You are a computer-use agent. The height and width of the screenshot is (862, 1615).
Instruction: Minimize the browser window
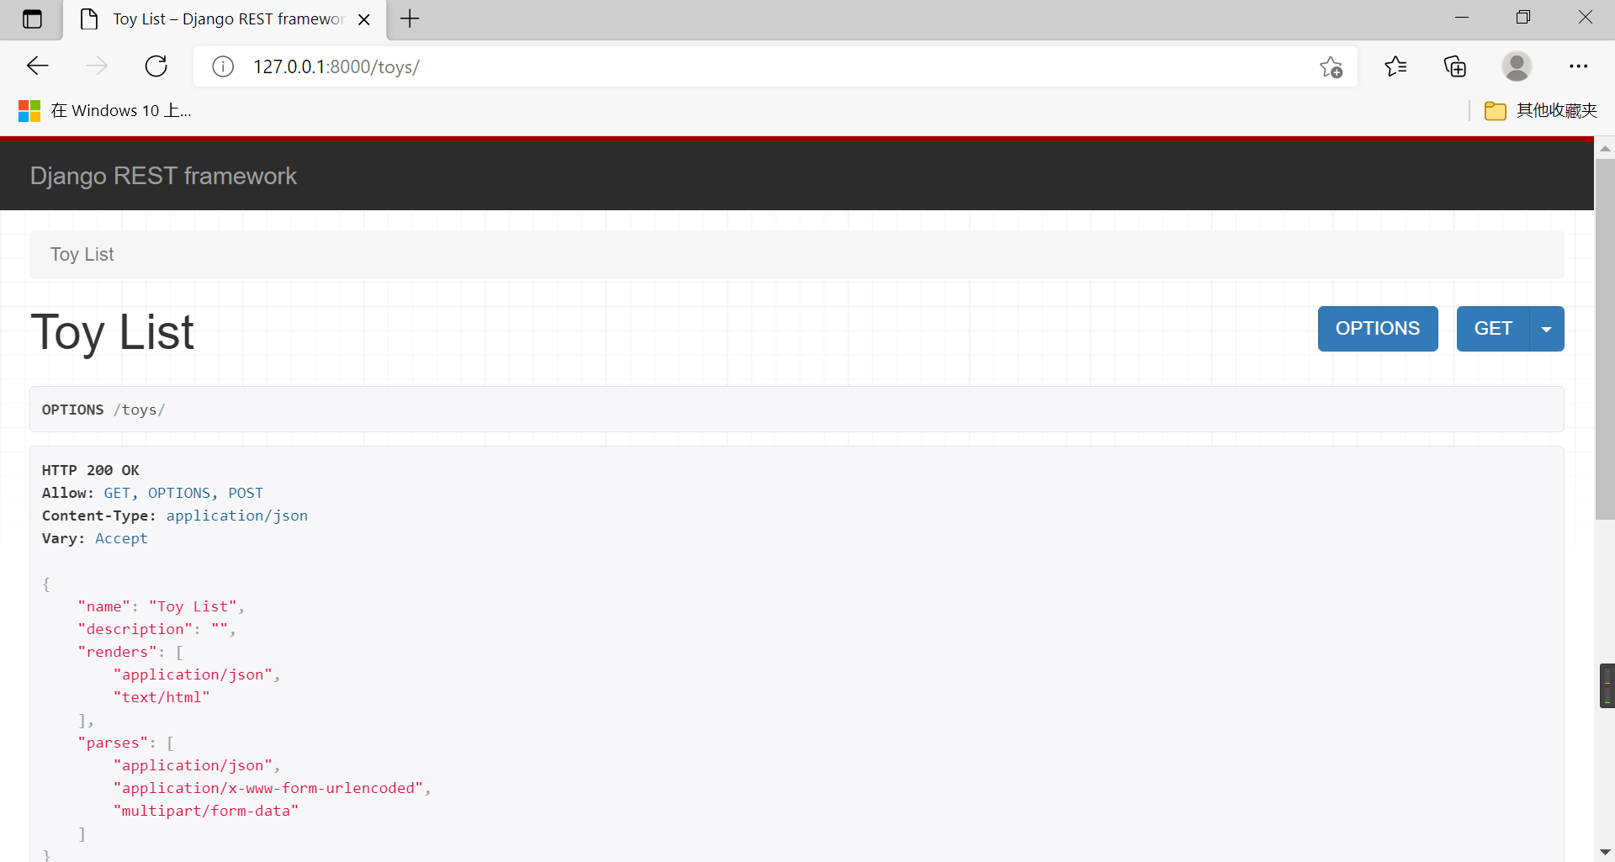pos(1462,18)
